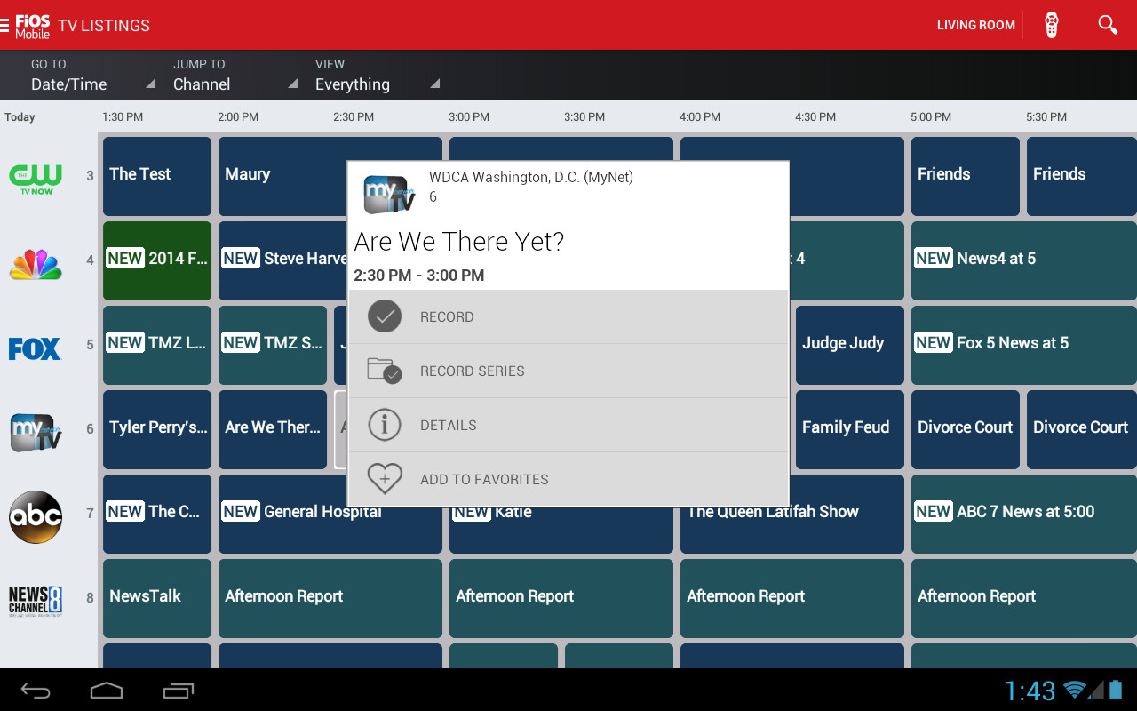Select RECORD in the popup menu
The width and height of the screenshot is (1137, 711).
click(x=568, y=316)
